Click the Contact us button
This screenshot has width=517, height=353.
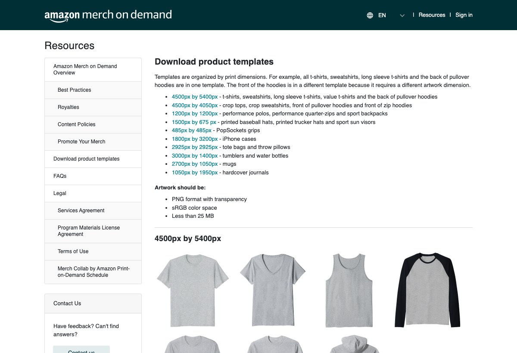tap(81, 350)
